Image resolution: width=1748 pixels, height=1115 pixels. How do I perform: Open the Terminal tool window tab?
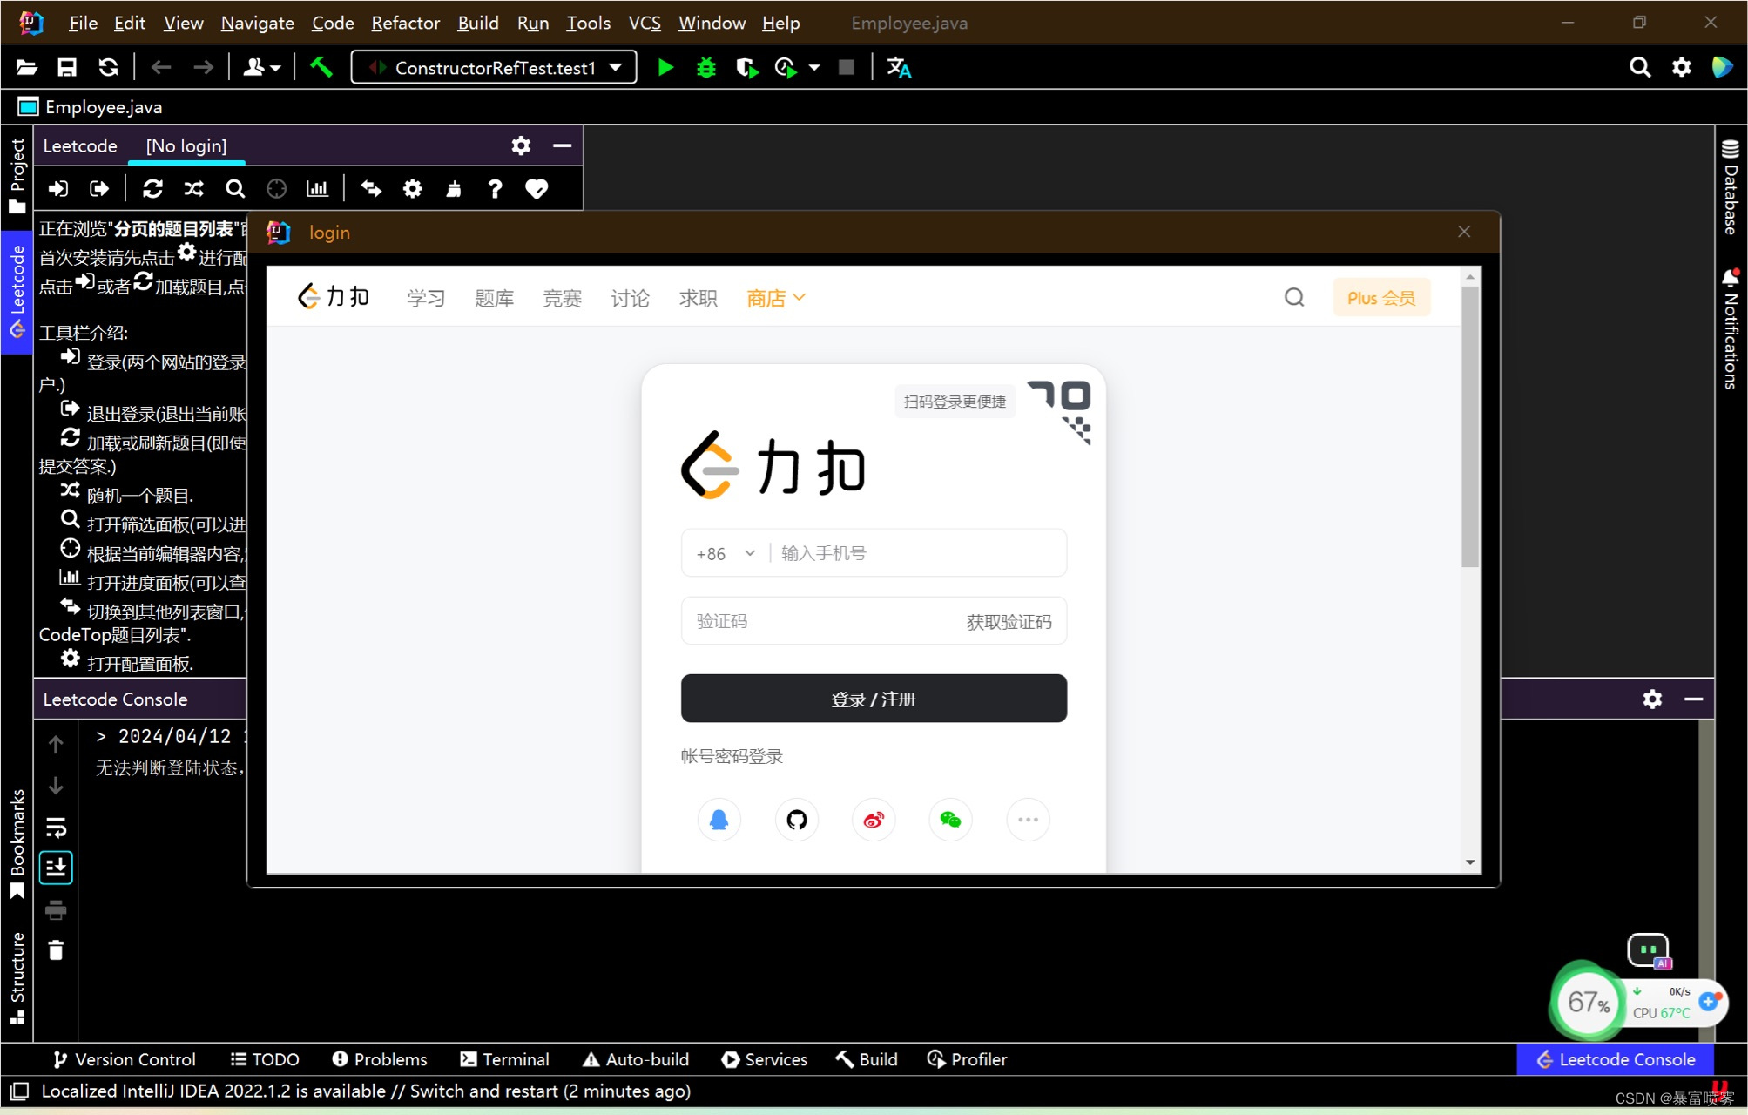click(505, 1059)
